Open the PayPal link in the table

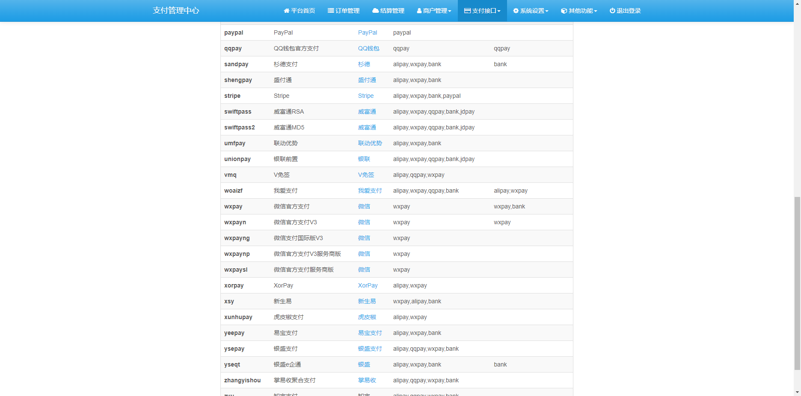[x=367, y=32]
